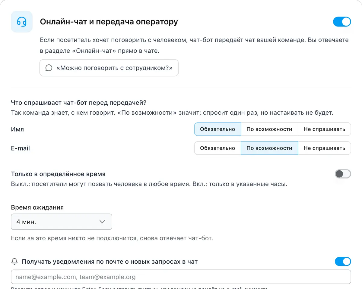Enable the «Только в определённое время» toggle
Viewport: 362px width, 289px height.
pyautogui.click(x=343, y=174)
